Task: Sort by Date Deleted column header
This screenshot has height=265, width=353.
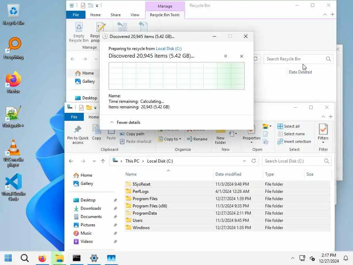Action: 300,72
